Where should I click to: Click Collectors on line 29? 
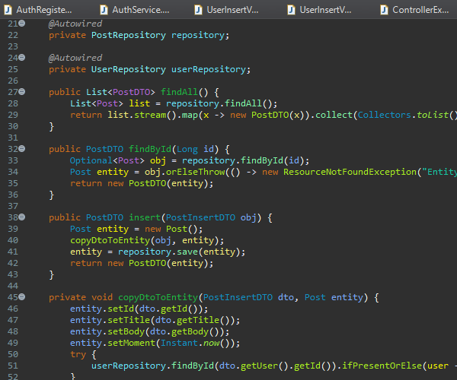coord(384,115)
